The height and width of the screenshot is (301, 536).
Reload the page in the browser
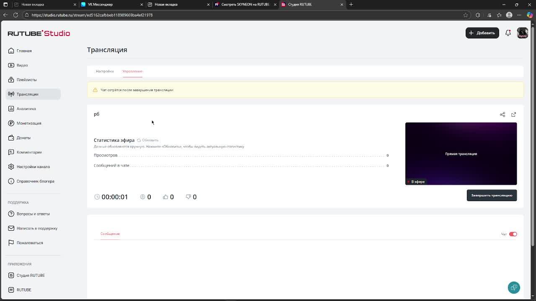coord(15,15)
